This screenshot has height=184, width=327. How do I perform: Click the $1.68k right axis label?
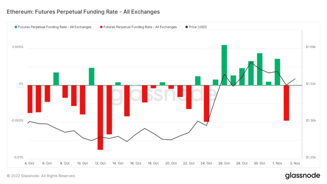coord(311,47)
